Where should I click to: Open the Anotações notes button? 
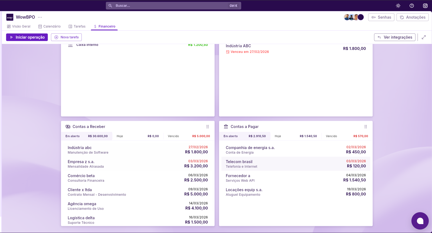click(413, 17)
